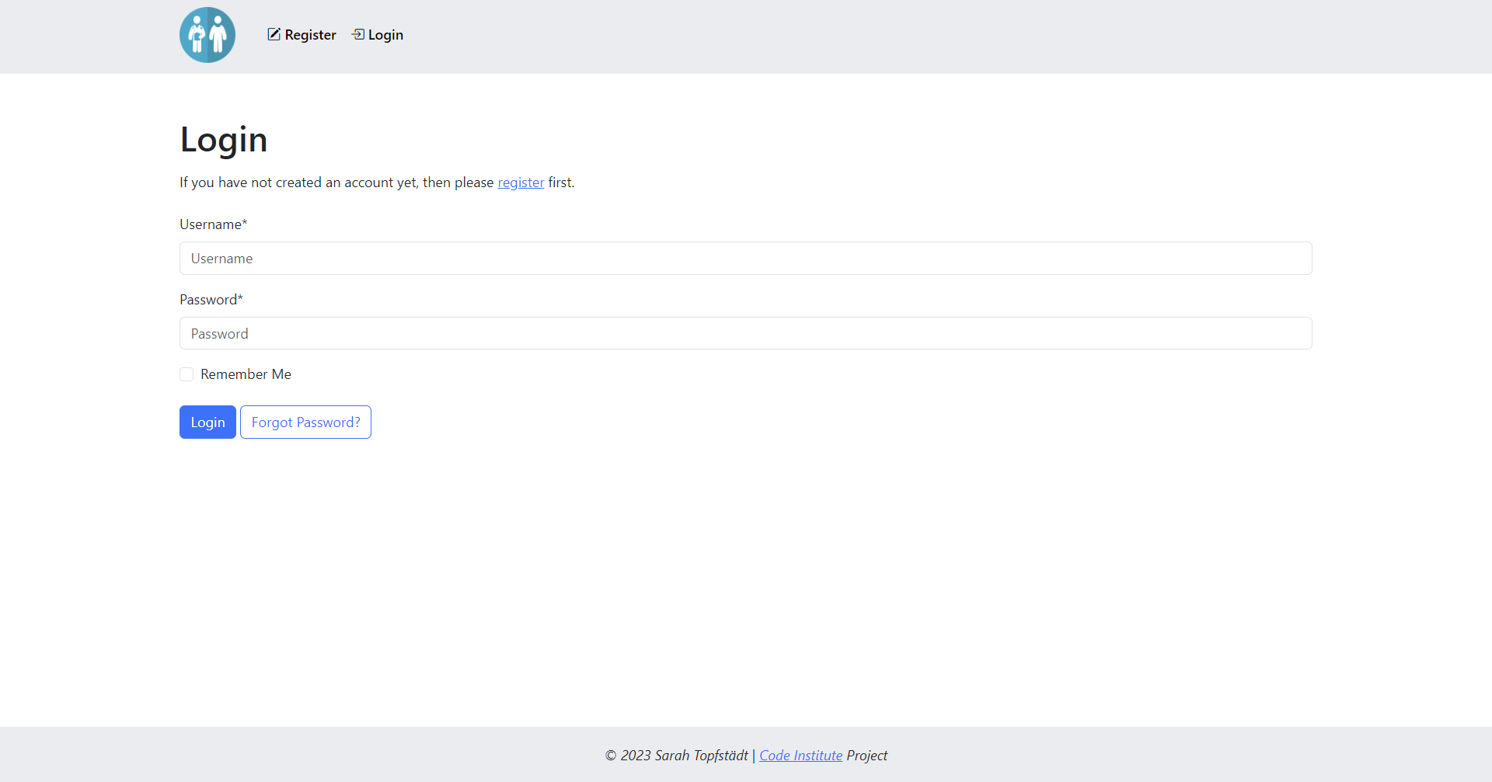Image resolution: width=1492 pixels, height=782 pixels.
Task: Click the pencil icon beside Register
Action: click(274, 34)
